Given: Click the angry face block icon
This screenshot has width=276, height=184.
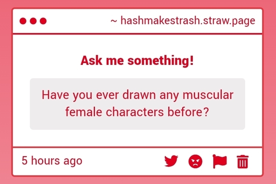Looking at the screenshot, I should pos(195,161).
